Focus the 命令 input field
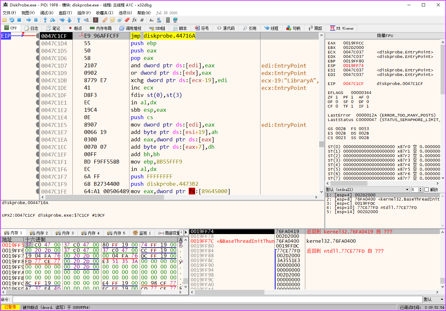The width and height of the screenshot is (446, 311). [x=217, y=299]
